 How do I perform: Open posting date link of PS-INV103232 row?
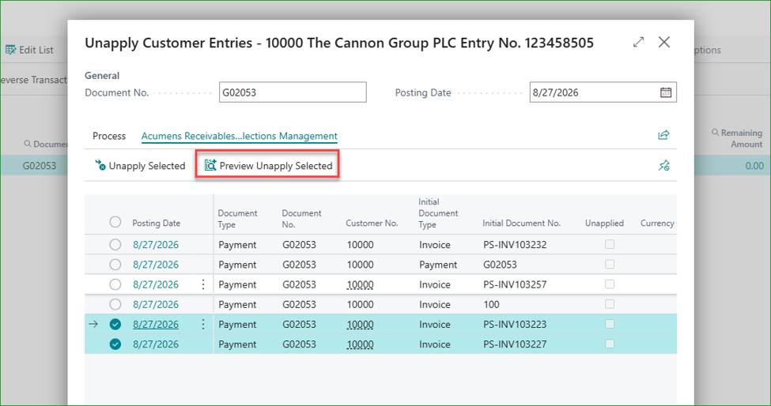[x=155, y=245]
